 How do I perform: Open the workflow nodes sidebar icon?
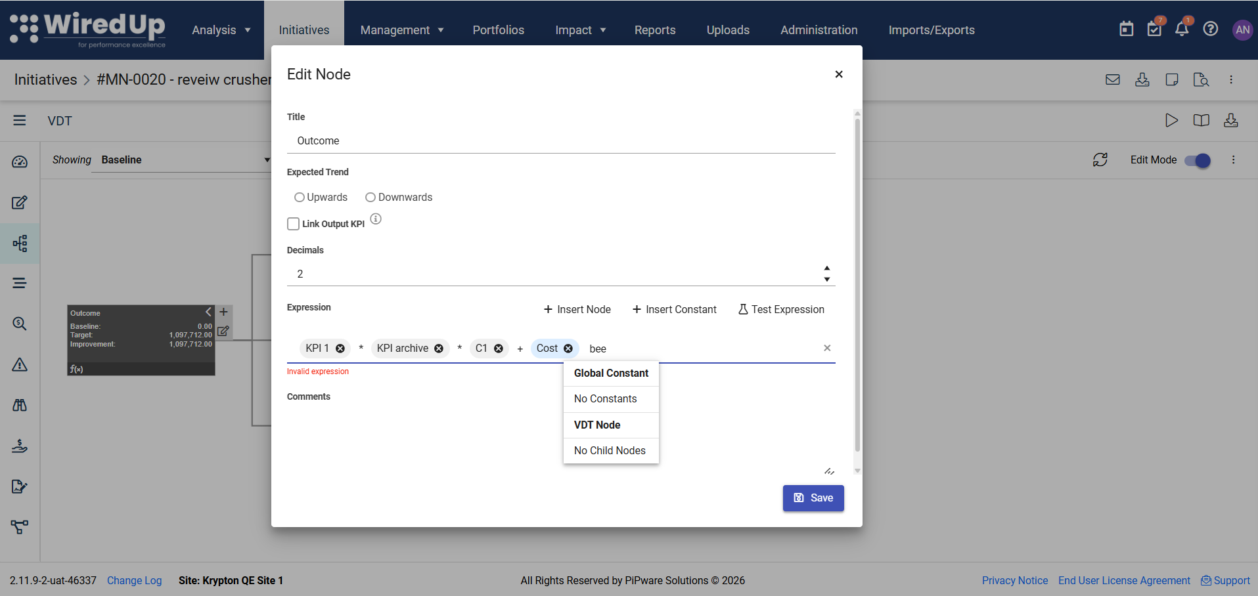coord(20,526)
